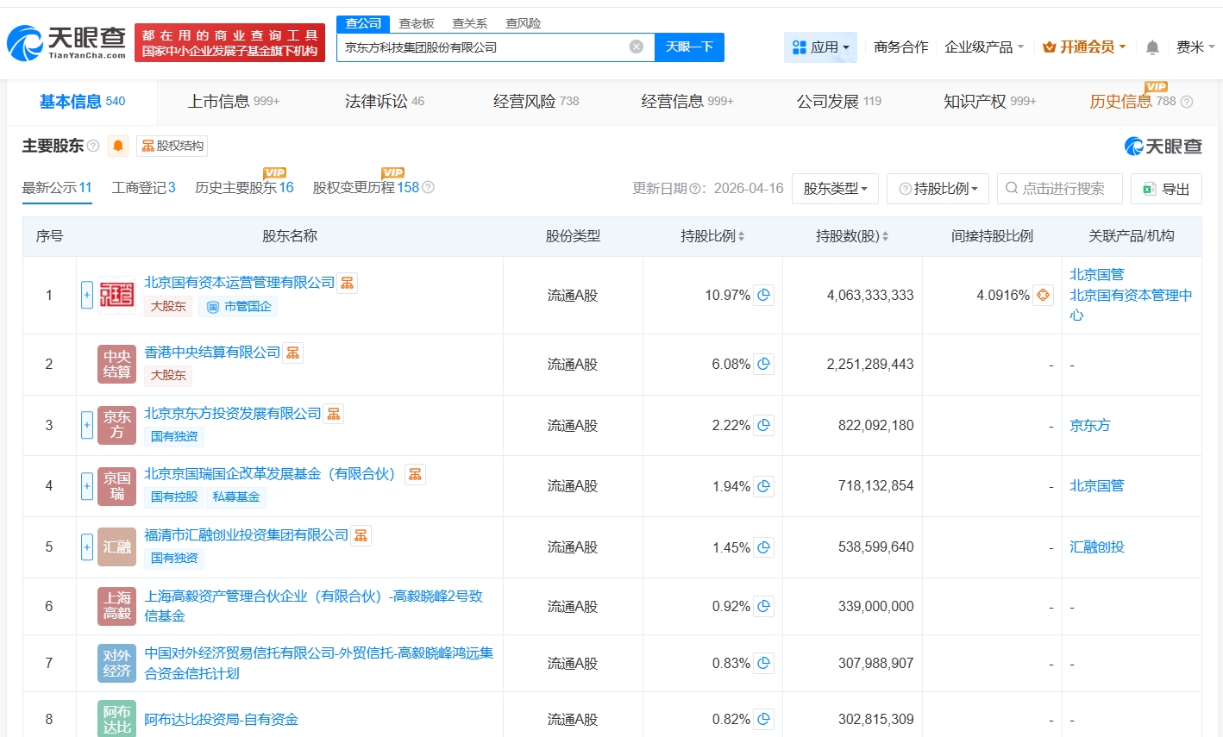Click the 北京国有资本运营 company logo thumbnail
This screenshot has width=1223, height=737.
pyautogui.click(x=116, y=295)
